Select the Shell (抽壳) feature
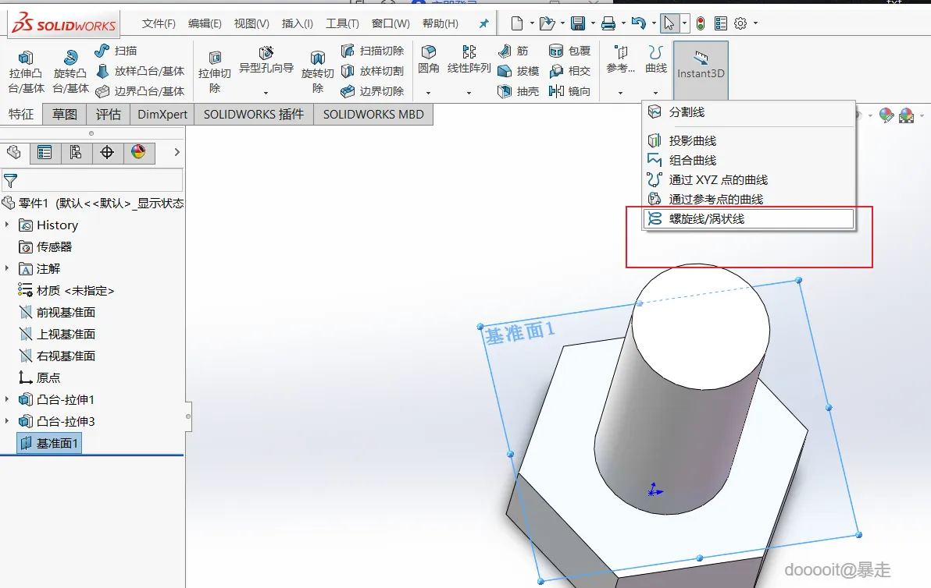The height and width of the screenshot is (588, 931). point(519,91)
